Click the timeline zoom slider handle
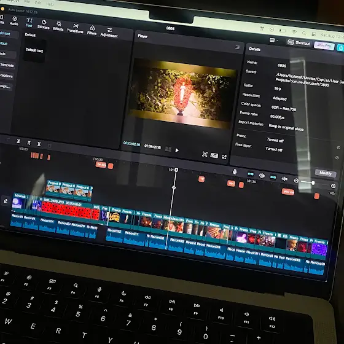Viewport: 344px width, 344px height. (x=313, y=183)
